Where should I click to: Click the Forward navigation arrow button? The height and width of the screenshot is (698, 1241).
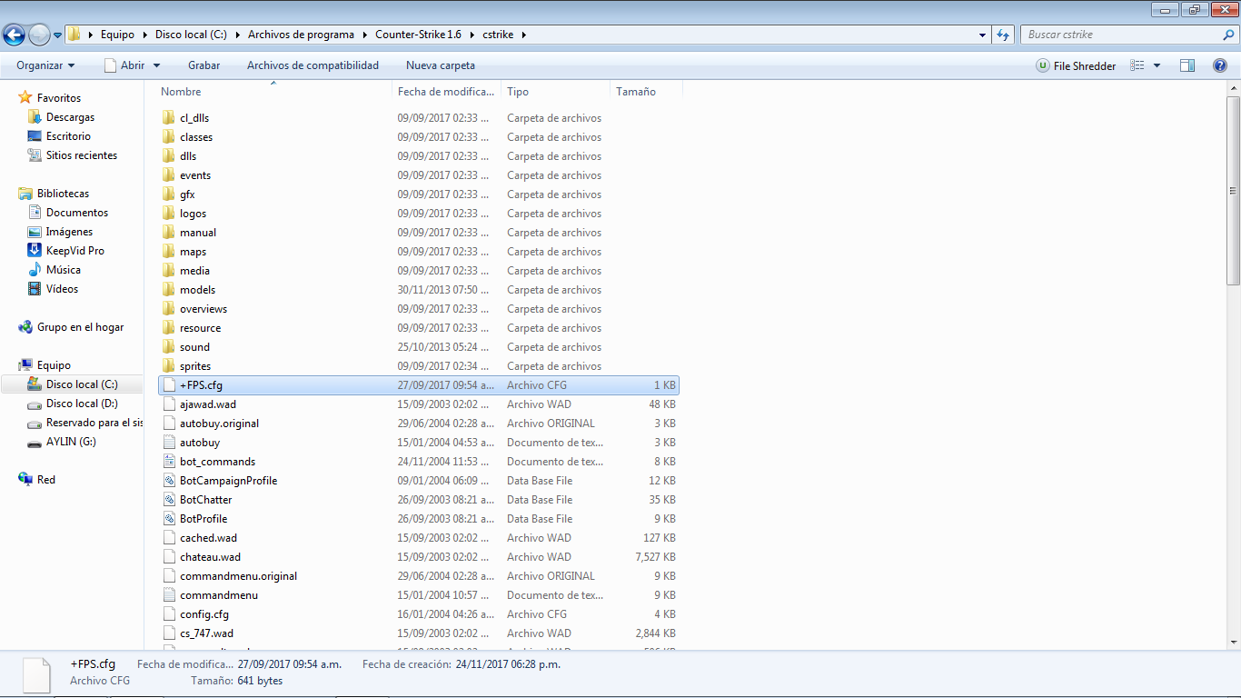[39, 35]
